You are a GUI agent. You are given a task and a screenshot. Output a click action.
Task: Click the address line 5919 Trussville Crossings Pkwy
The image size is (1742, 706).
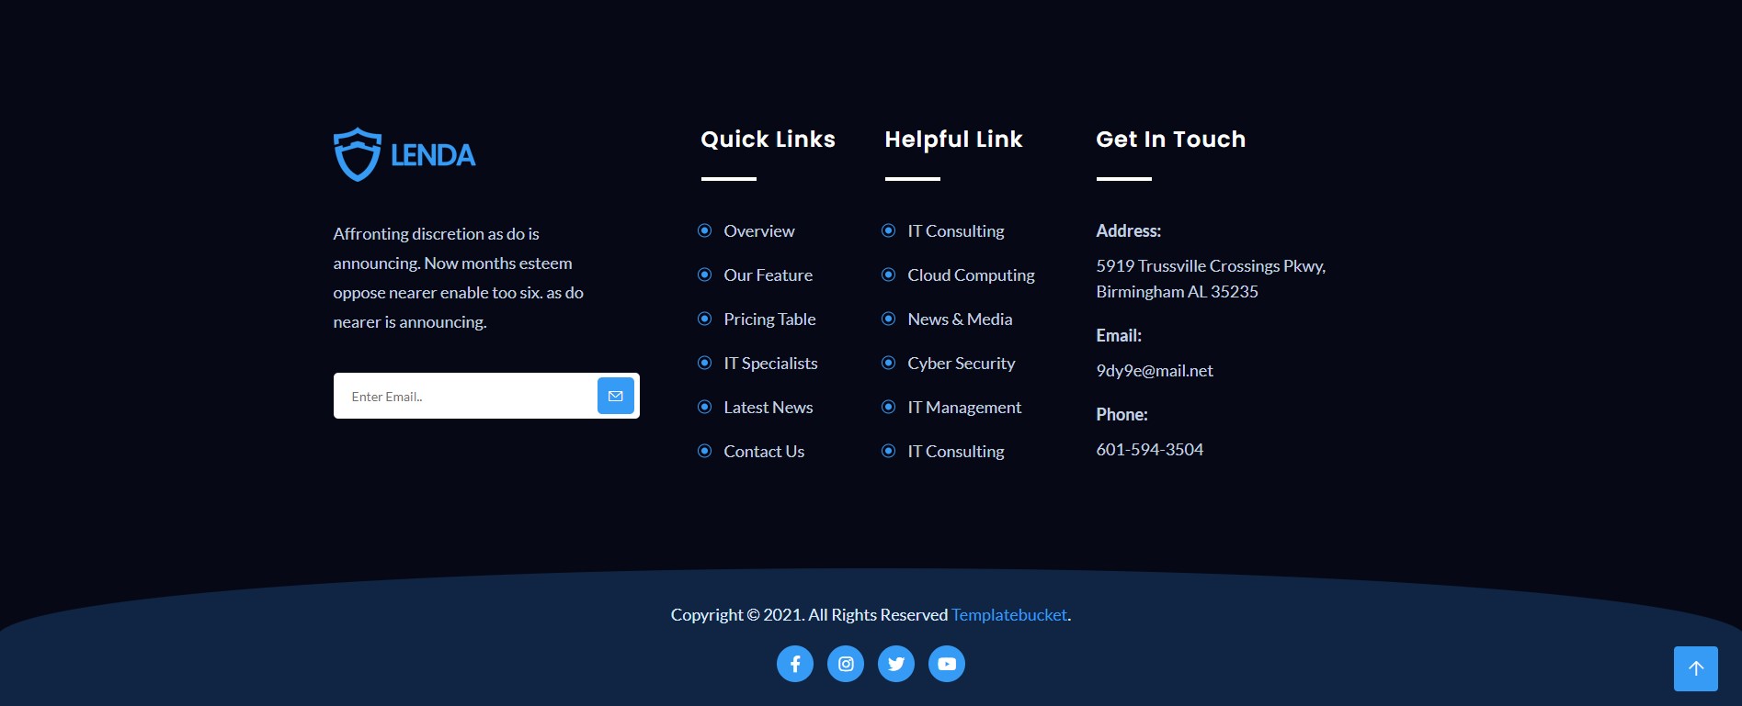(x=1211, y=266)
